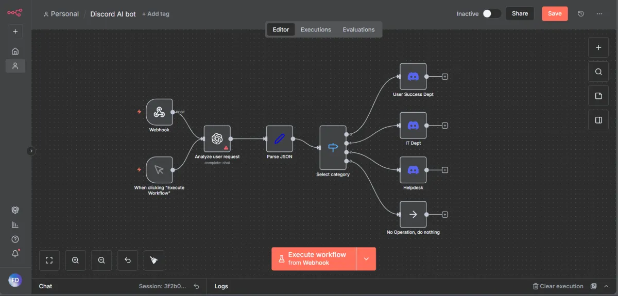Screen dimensions: 618x296
Task: Click the zoom in button
Action: [x=76, y=260]
